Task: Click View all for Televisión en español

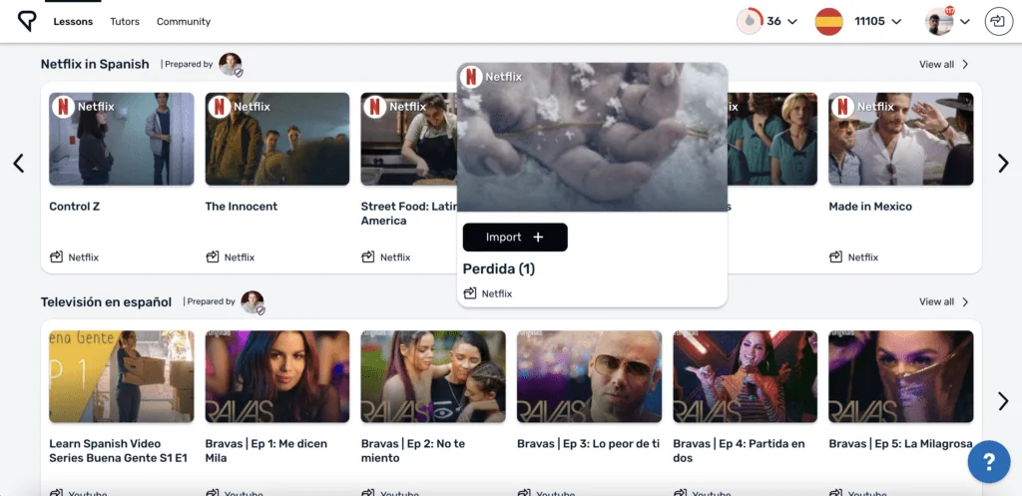Action: (943, 302)
